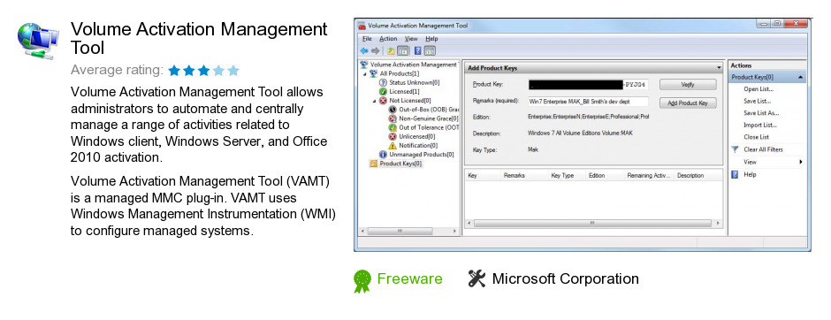Image resolution: width=831 pixels, height=320 pixels.
Task: Click the blue Help toolbar icon
Action: pos(417,51)
